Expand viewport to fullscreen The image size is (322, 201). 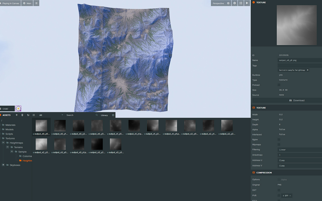[x=241, y=3]
